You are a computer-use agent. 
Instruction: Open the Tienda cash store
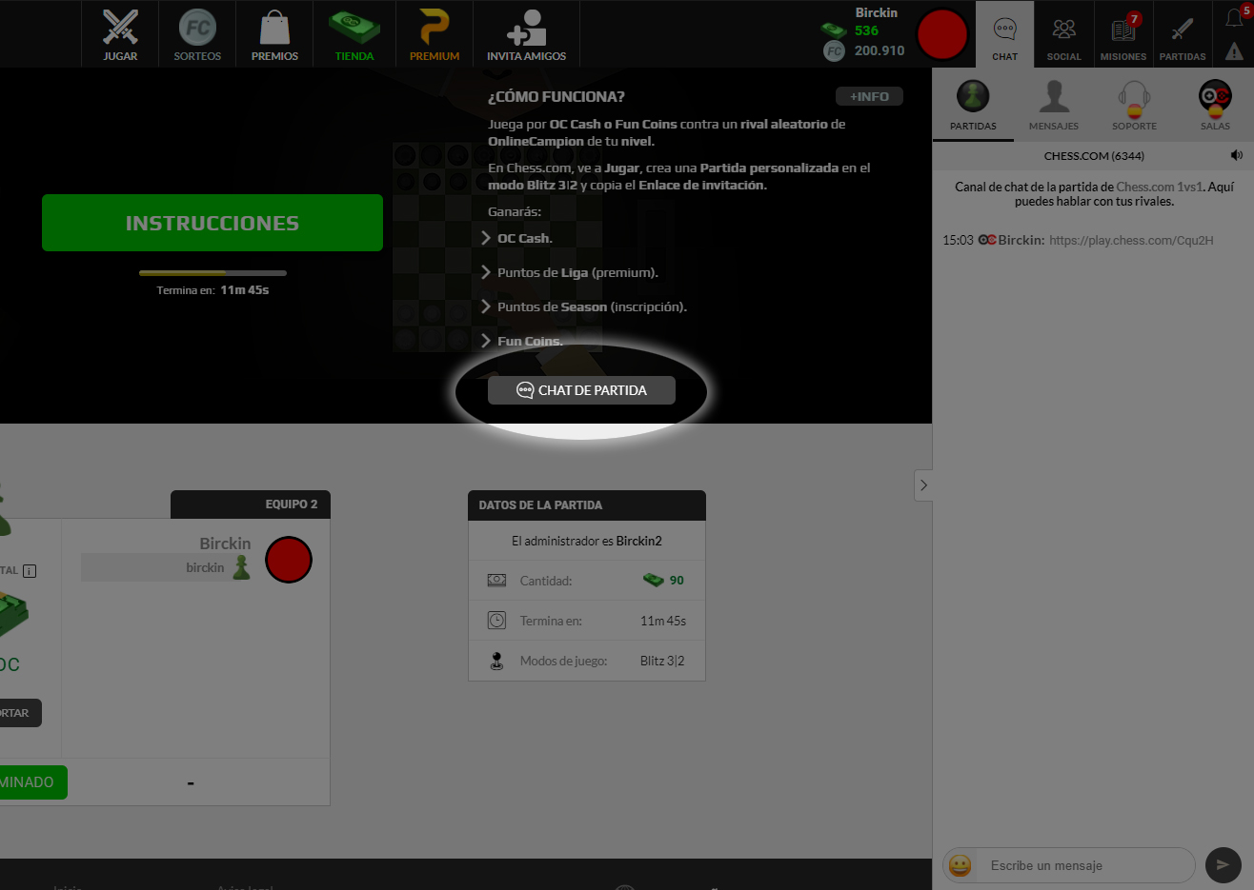point(354,34)
